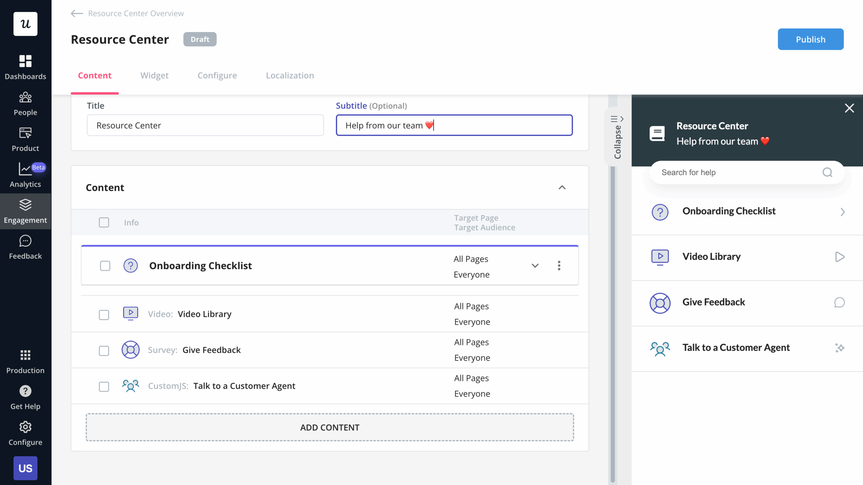Screen dimensions: 863x485
Task: Click ADD CONTENT to add new item
Action: pos(329,427)
